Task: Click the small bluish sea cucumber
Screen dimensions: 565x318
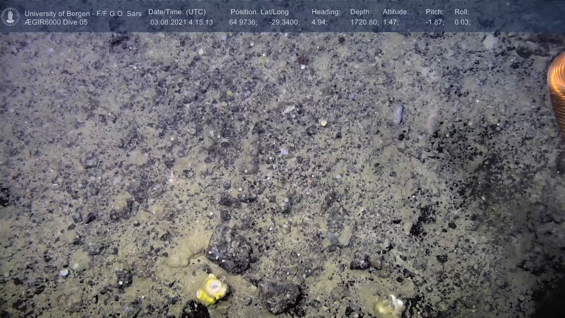Action: point(398,114)
